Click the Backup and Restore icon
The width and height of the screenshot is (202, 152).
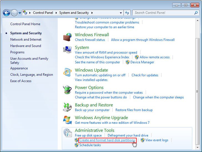point(67,107)
